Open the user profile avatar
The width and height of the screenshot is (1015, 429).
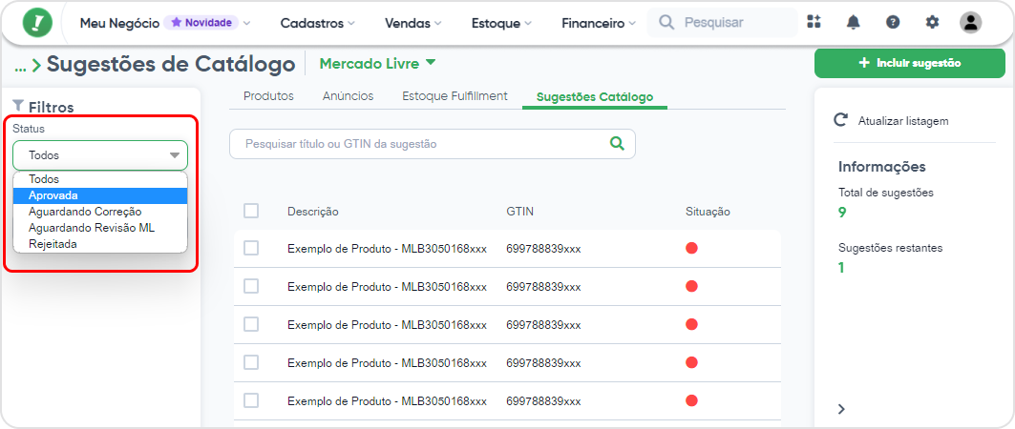pos(970,22)
